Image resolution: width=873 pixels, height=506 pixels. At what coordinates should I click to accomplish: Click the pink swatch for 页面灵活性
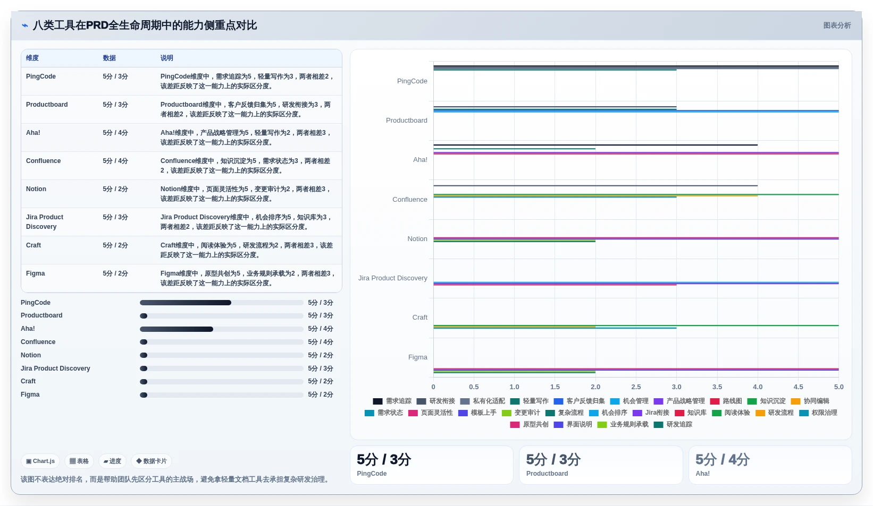pos(413,413)
